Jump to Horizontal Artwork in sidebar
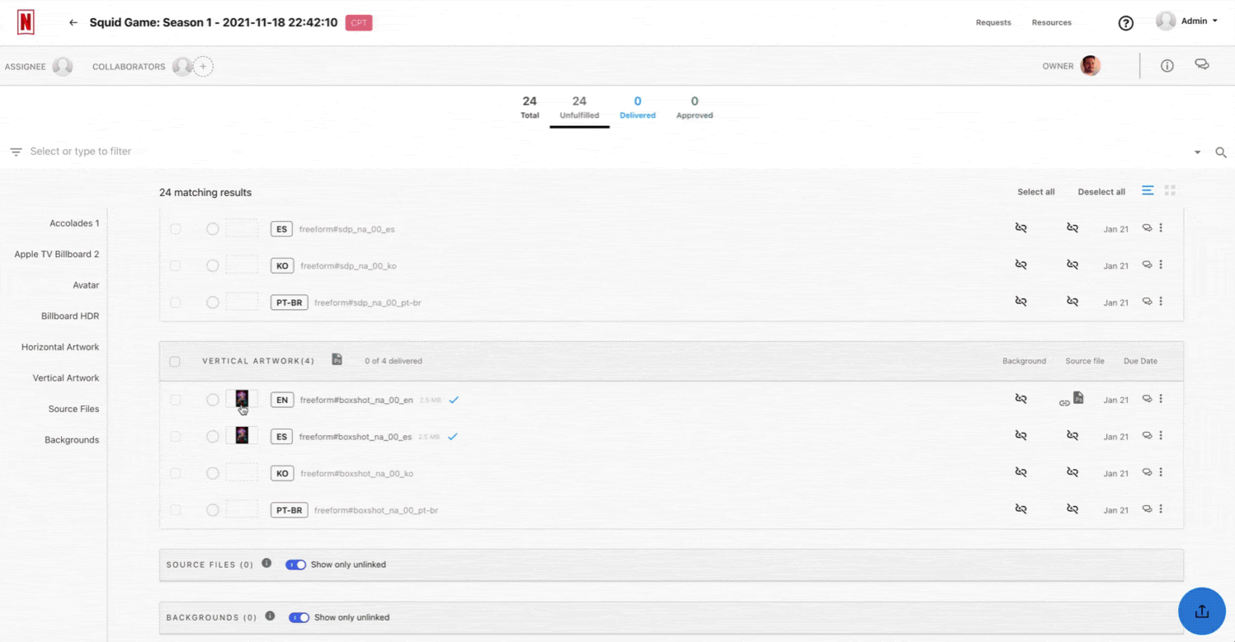1235x642 pixels. 60,347
